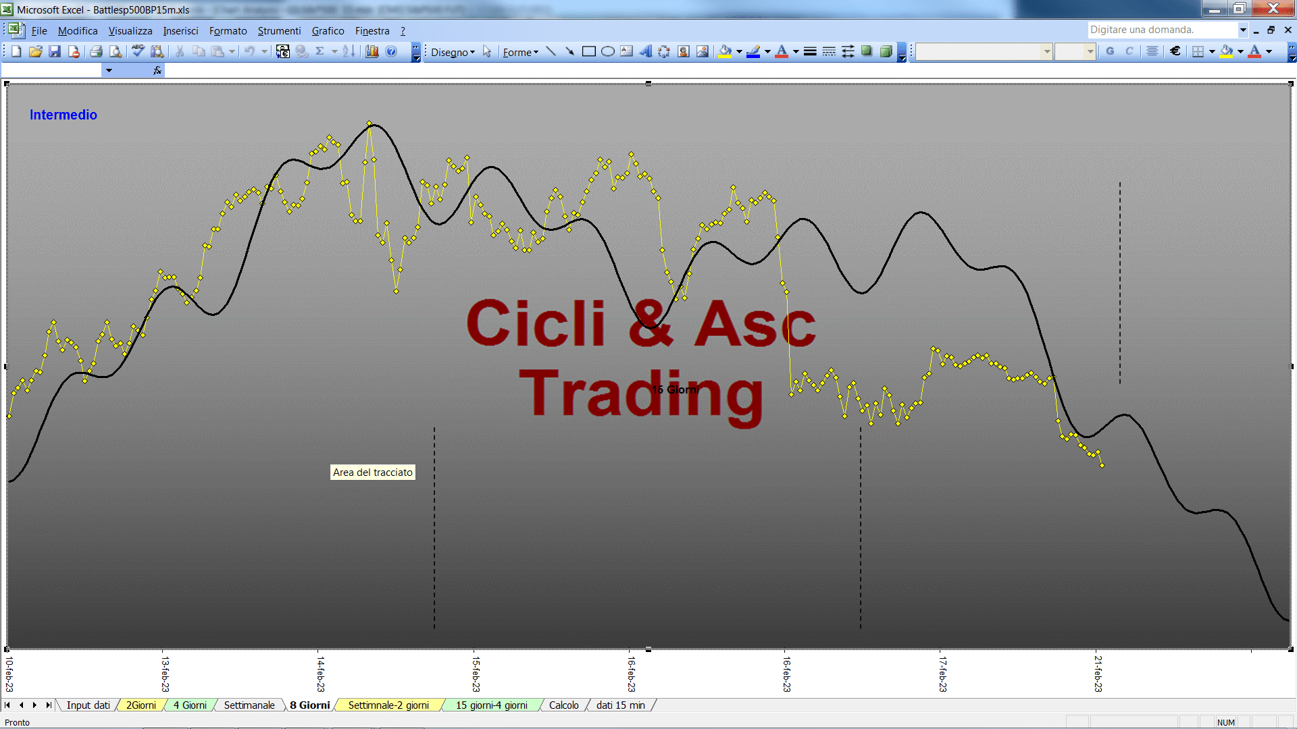
Task: Open the Line Style options
Action: pos(810,51)
